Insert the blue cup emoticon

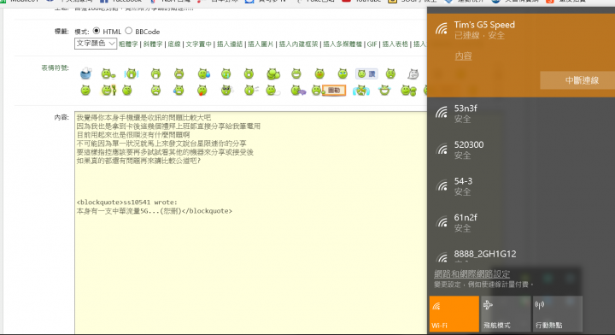85,73
